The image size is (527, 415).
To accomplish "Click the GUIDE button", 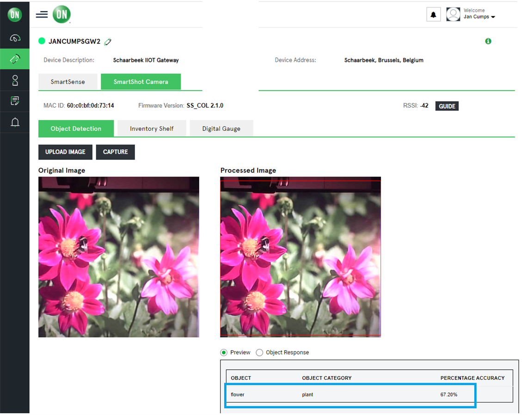I will (x=447, y=106).
